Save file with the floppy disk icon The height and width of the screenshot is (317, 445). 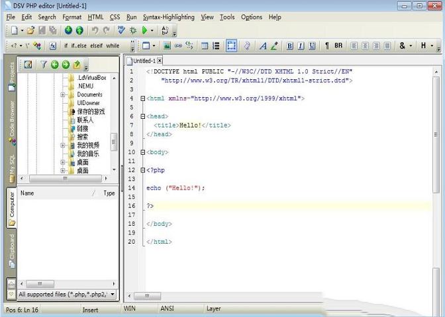coord(42,30)
